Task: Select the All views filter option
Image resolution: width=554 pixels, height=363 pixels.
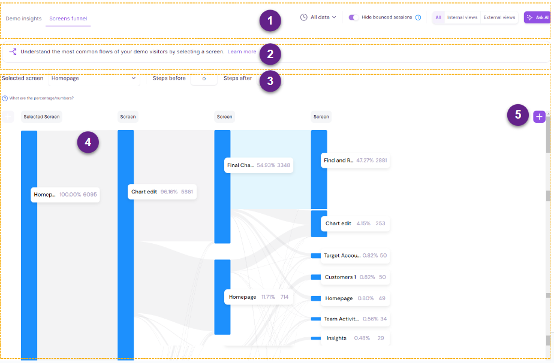Action: 438,17
